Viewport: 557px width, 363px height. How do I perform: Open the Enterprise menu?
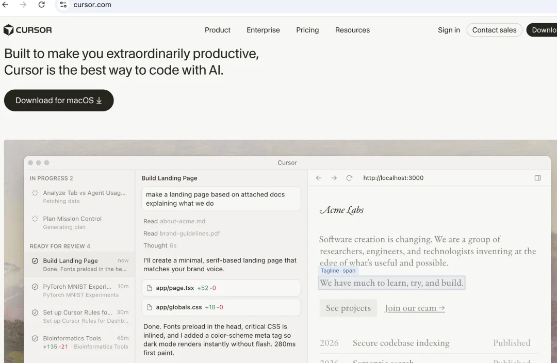click(263, 30)
